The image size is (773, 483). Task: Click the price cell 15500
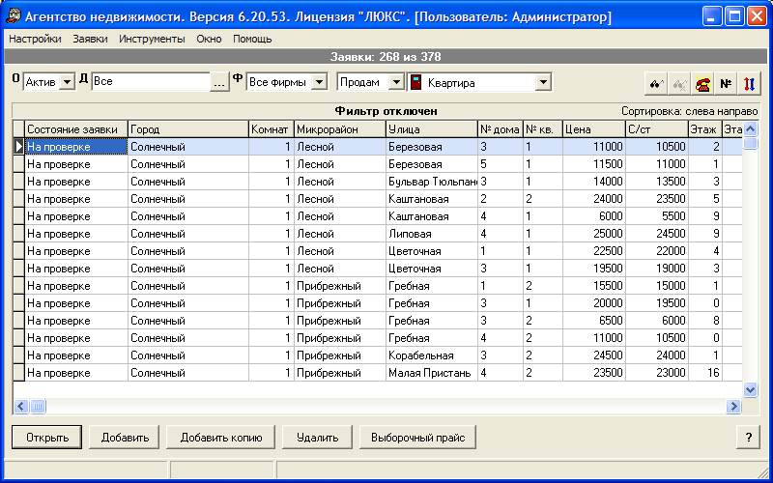click(x=594, y=286)
